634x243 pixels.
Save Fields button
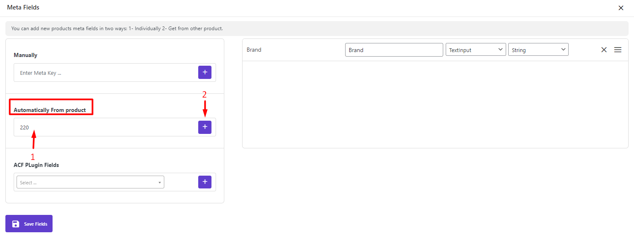[x=29, y=224]
